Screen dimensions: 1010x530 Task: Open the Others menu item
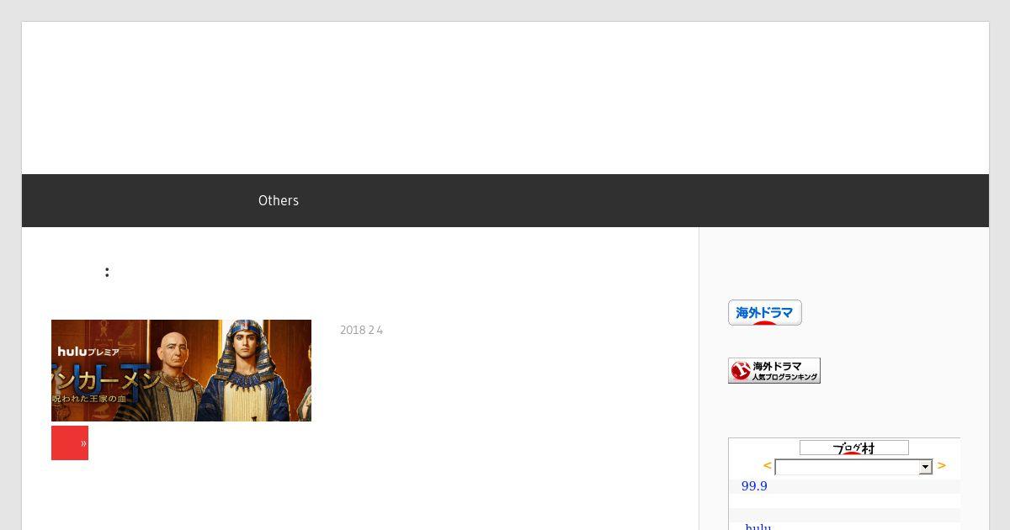point(279,200)
